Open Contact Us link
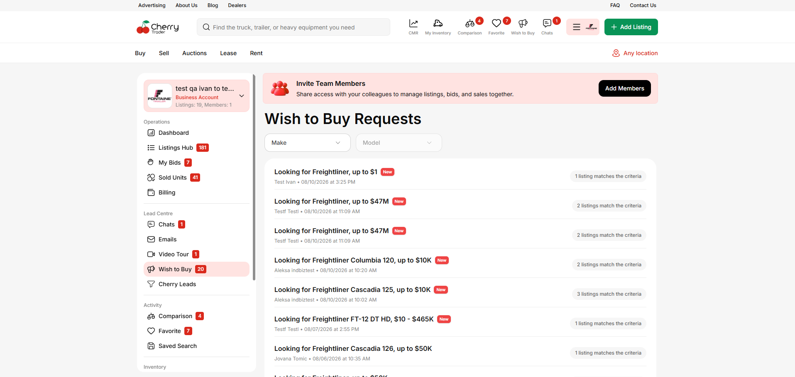The width and height of the screenshot is (795, 377). pyautogui.click(x=643, y=5)
